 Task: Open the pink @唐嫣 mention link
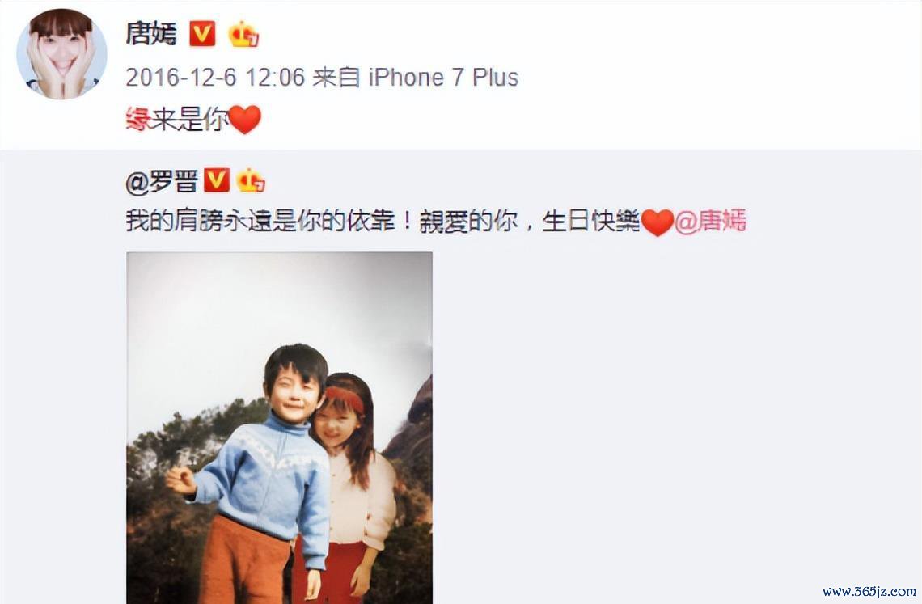click(x=710, y=222)
